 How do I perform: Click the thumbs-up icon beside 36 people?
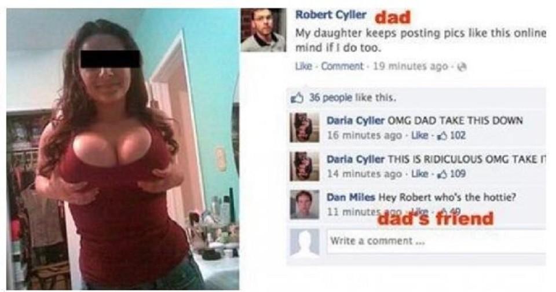click(x=297, y=97)
